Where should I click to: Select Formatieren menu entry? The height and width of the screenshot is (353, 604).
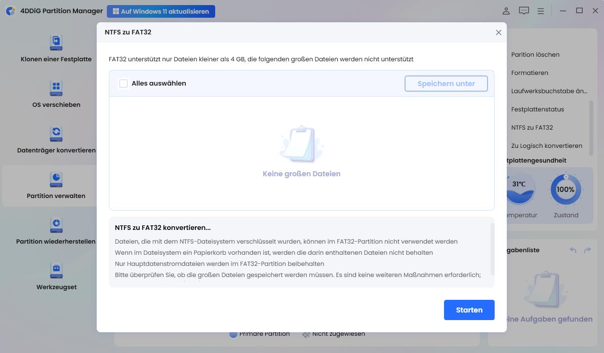click(x=530, y=73)
